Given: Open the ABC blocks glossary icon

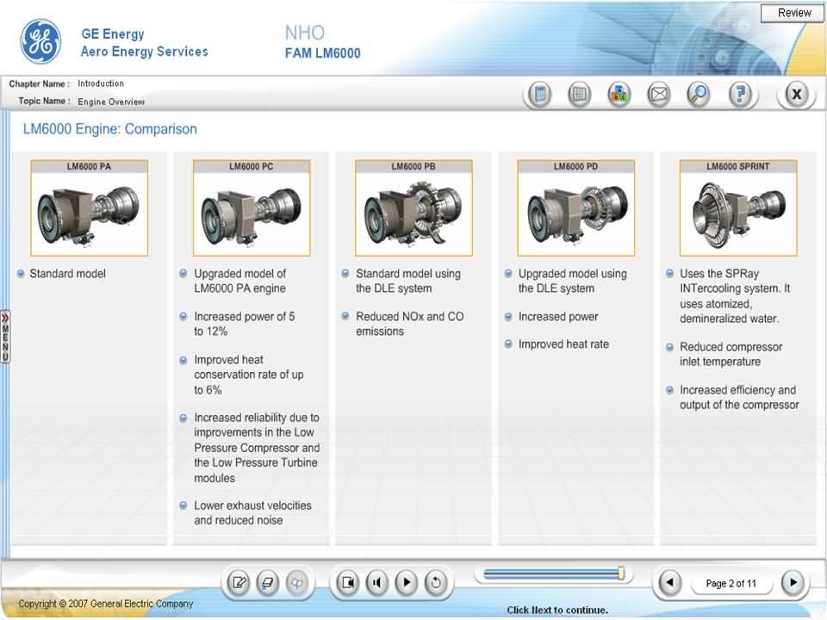Looking at the screenshot, I should (619, 95).
